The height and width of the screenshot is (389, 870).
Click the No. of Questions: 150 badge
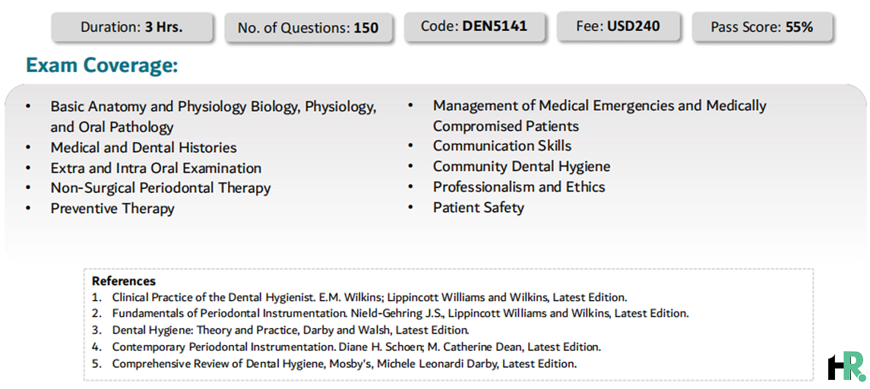[308, 28]
